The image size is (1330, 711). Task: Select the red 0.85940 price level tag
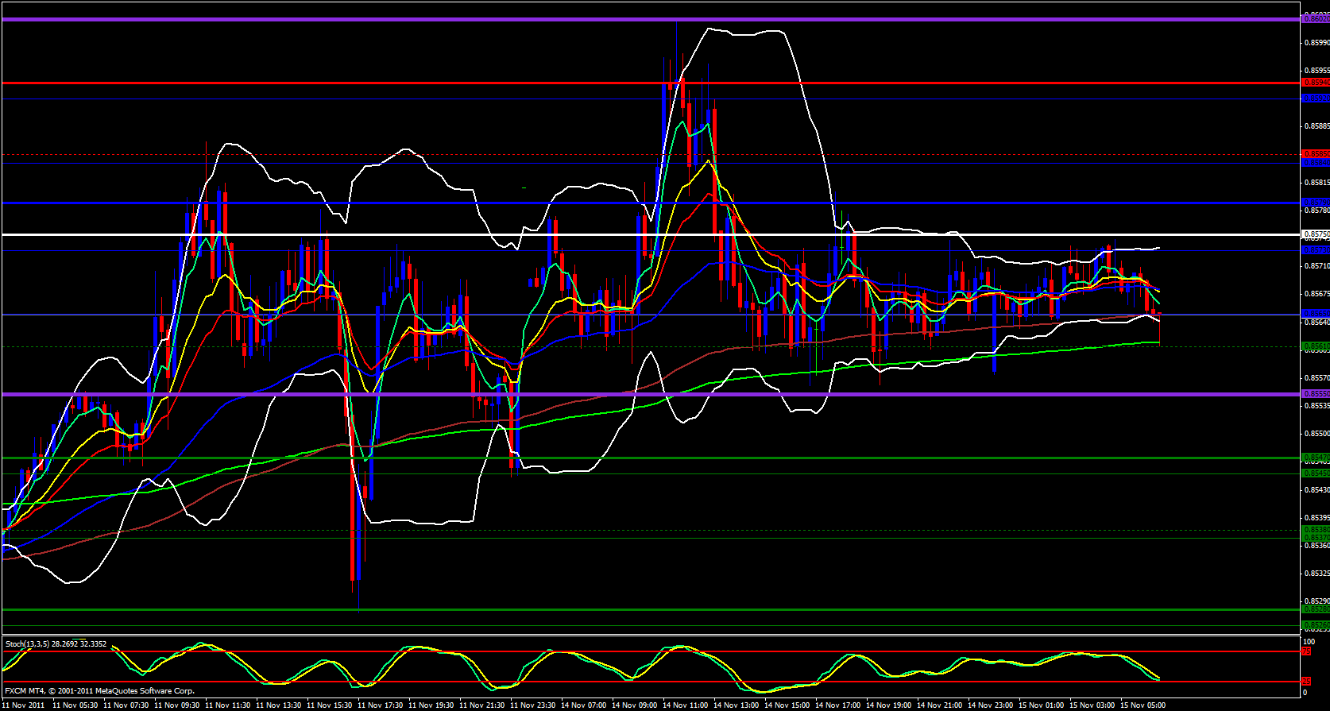coord(1314,82)
